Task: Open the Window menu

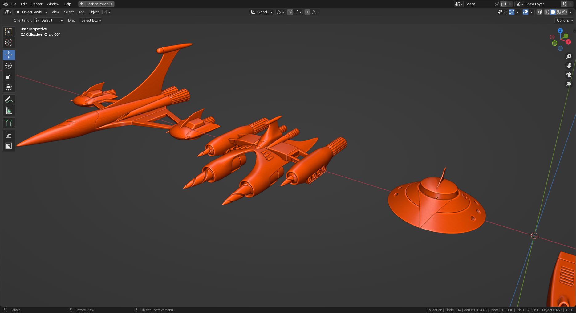Action: point(53,4)
